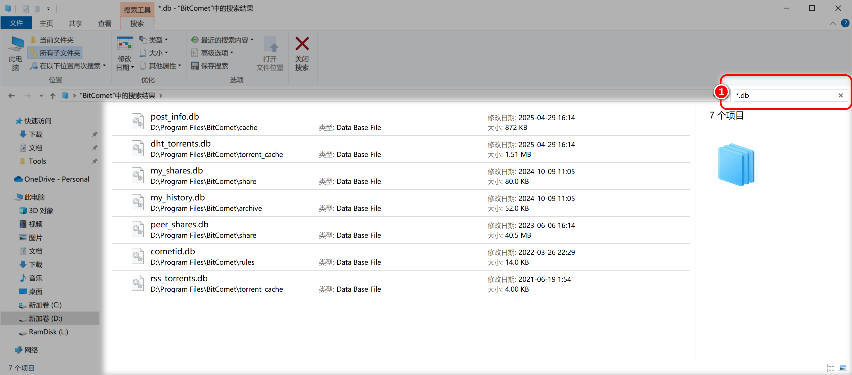852x375 pixels.
Task: Open the 文件 menu tab
Action: click(x=16, y=23)
